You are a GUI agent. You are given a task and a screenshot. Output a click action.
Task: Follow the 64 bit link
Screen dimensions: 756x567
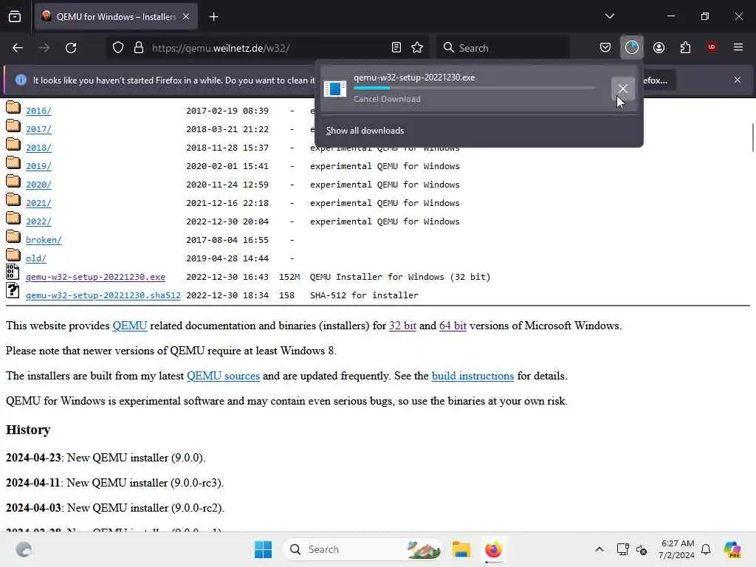(x=453, y=326)
